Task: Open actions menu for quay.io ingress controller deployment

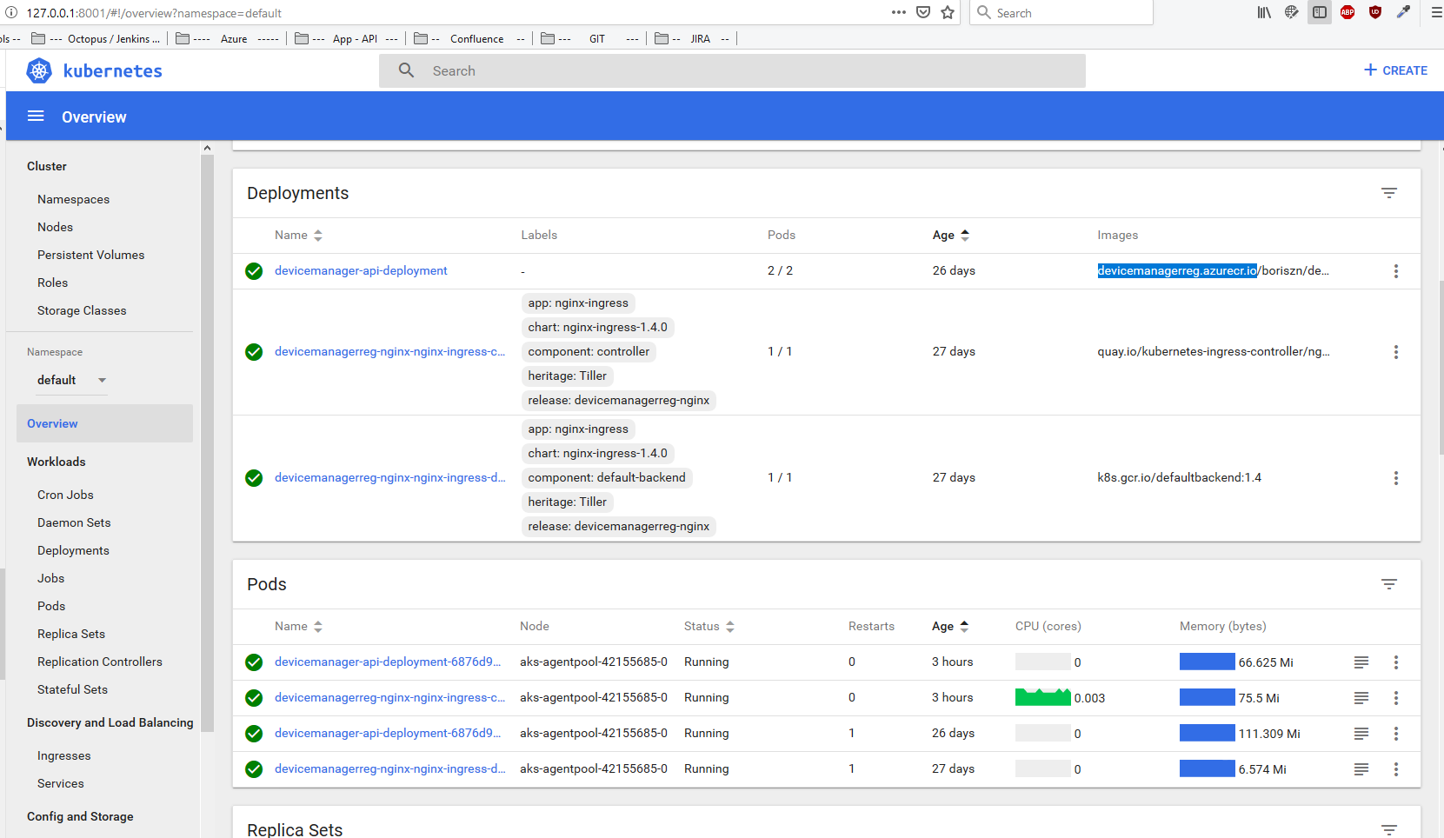Action: [x=1396, y=352]
